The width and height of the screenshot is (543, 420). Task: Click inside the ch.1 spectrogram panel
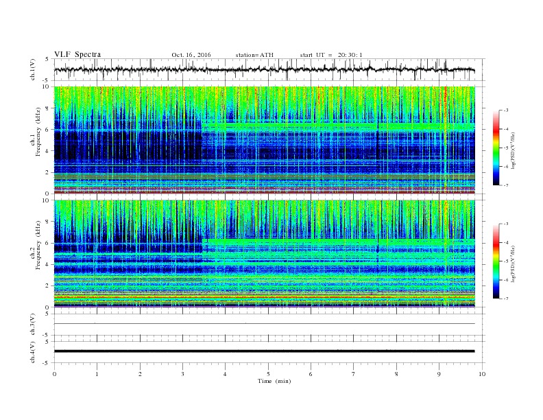tap(265, 140)
